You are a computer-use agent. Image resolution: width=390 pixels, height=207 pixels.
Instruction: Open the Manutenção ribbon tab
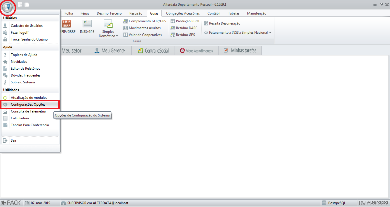pyautogui.click(x=257, y=13)
